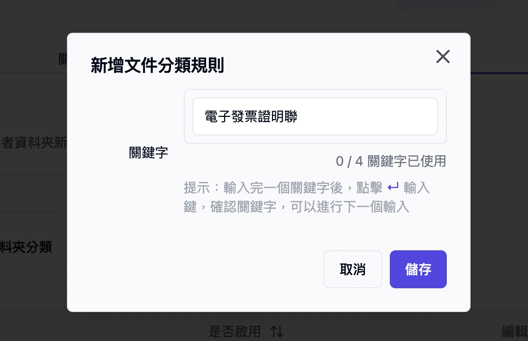The width and height of the screenshot is (528, 341).
Task: Click the 0 / 4 關鍵字已使用 counter
Action: tap(391, 161)
